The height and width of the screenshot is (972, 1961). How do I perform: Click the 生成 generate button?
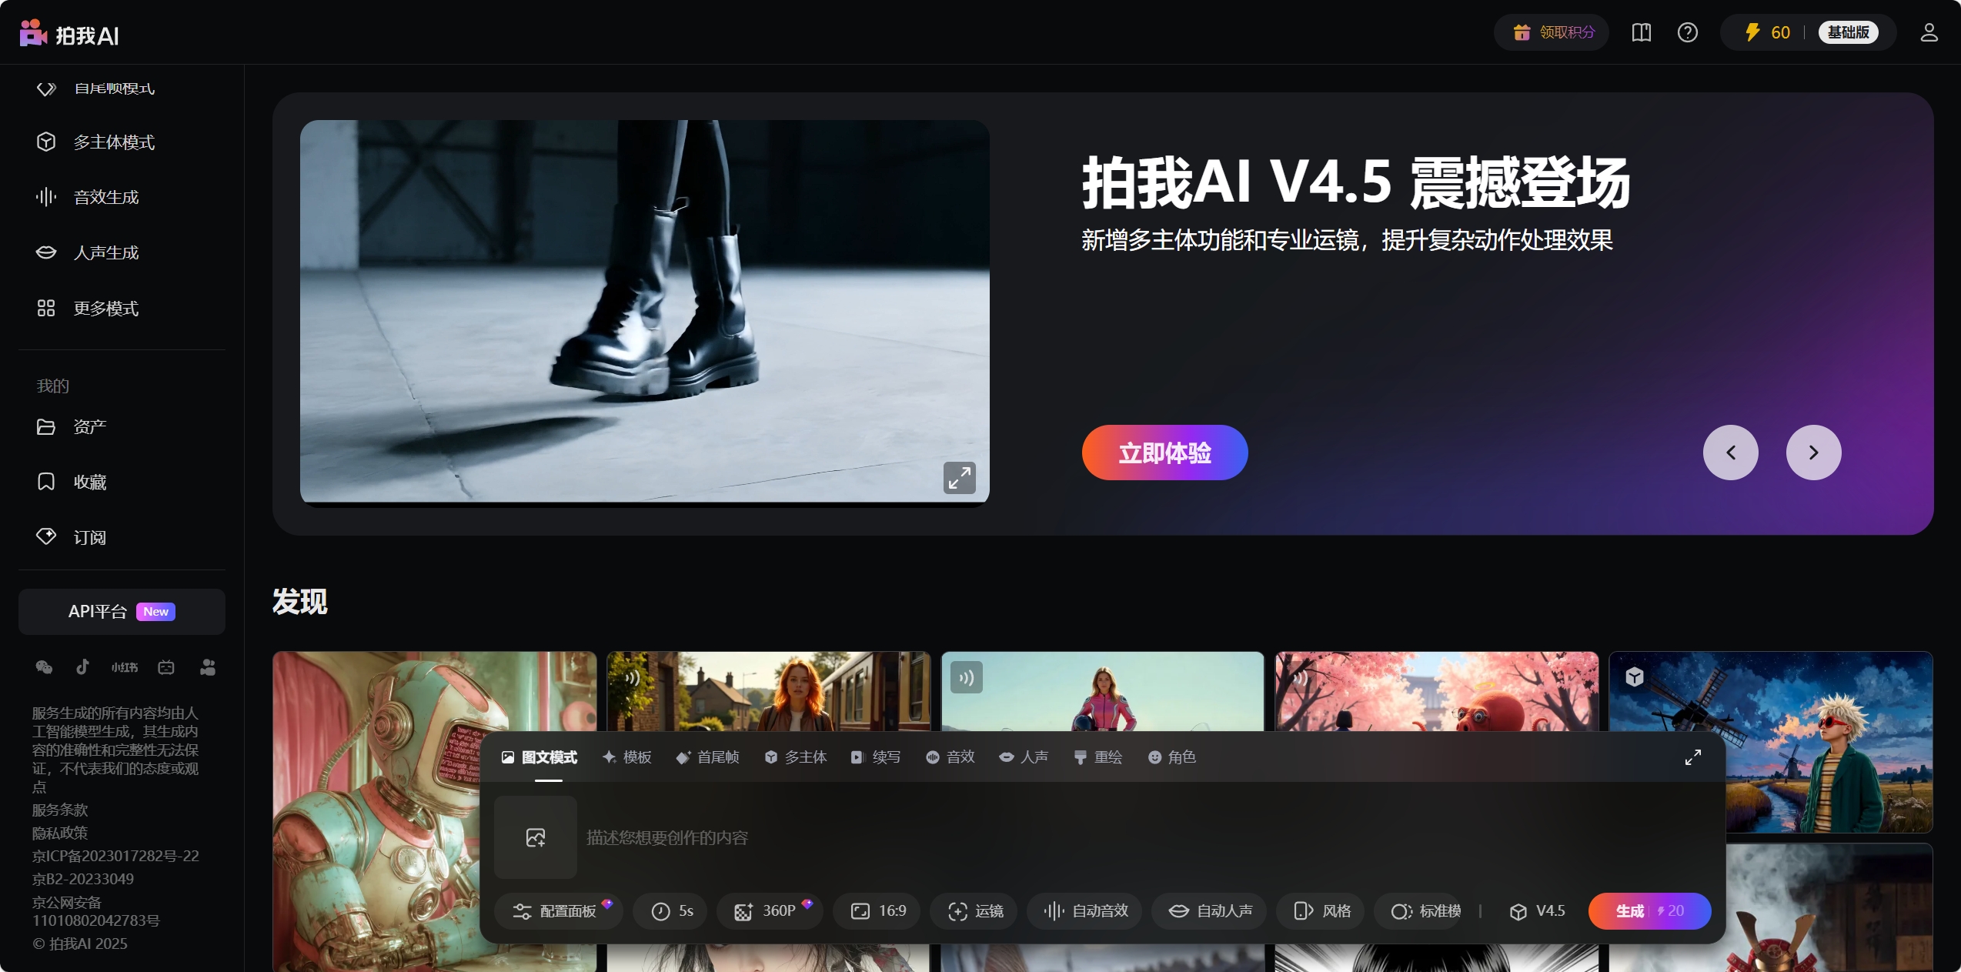pos(1649,911)
